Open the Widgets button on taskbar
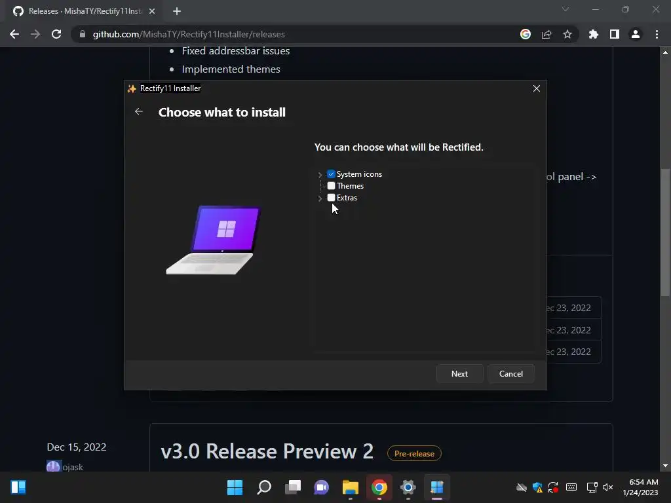This screenshot has width=671, height=503. point(18,487)
